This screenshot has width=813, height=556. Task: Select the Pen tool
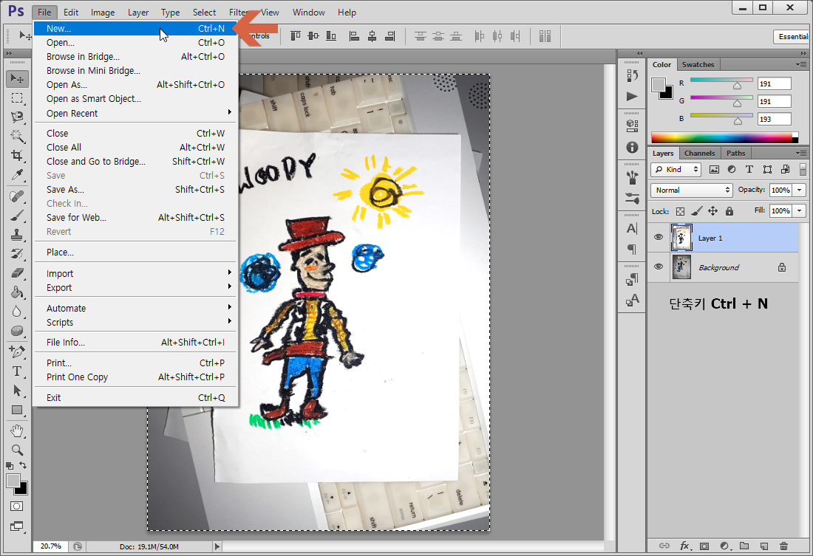(x=17, y=352)
